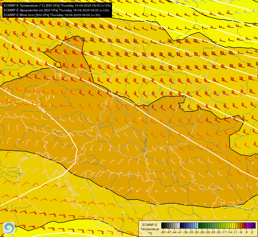
Task: Click the -32 legend tick label
Action: click(196, 232)
